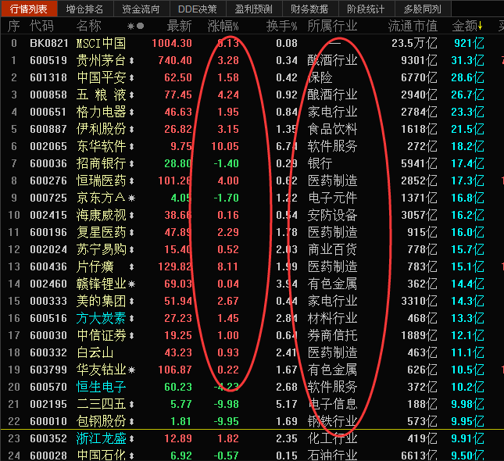Click industry 电子元件 in 京东方A row
Image resolution: width=504 pixels, height=461 pixels.
click(332, 198)
